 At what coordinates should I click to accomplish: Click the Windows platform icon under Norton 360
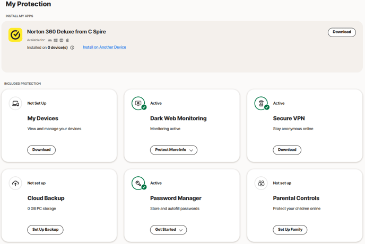[x=56, y=40]
